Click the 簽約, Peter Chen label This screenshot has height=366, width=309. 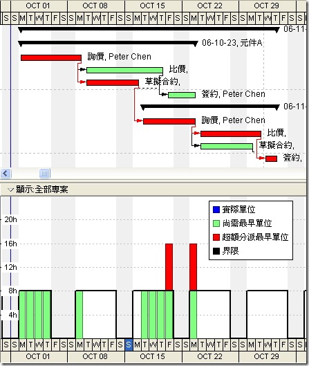[x=234, y=94]
